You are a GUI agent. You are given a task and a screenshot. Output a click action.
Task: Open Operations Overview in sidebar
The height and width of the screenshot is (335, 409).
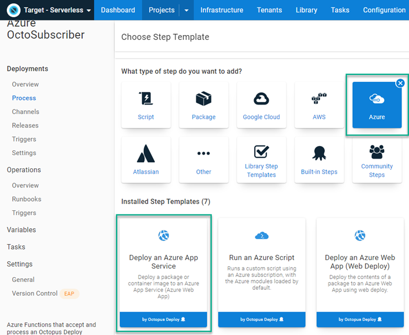pyautogui.click(x=25, y=185)
